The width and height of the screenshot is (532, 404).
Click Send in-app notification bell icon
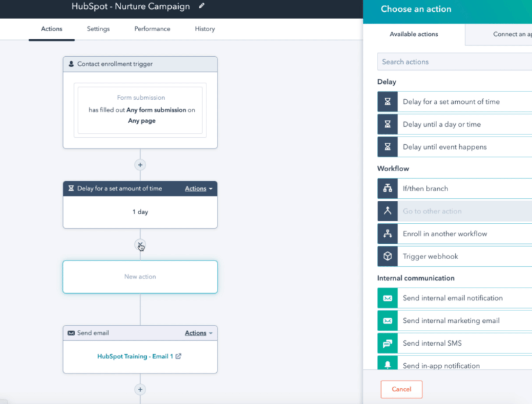(387, 364)
